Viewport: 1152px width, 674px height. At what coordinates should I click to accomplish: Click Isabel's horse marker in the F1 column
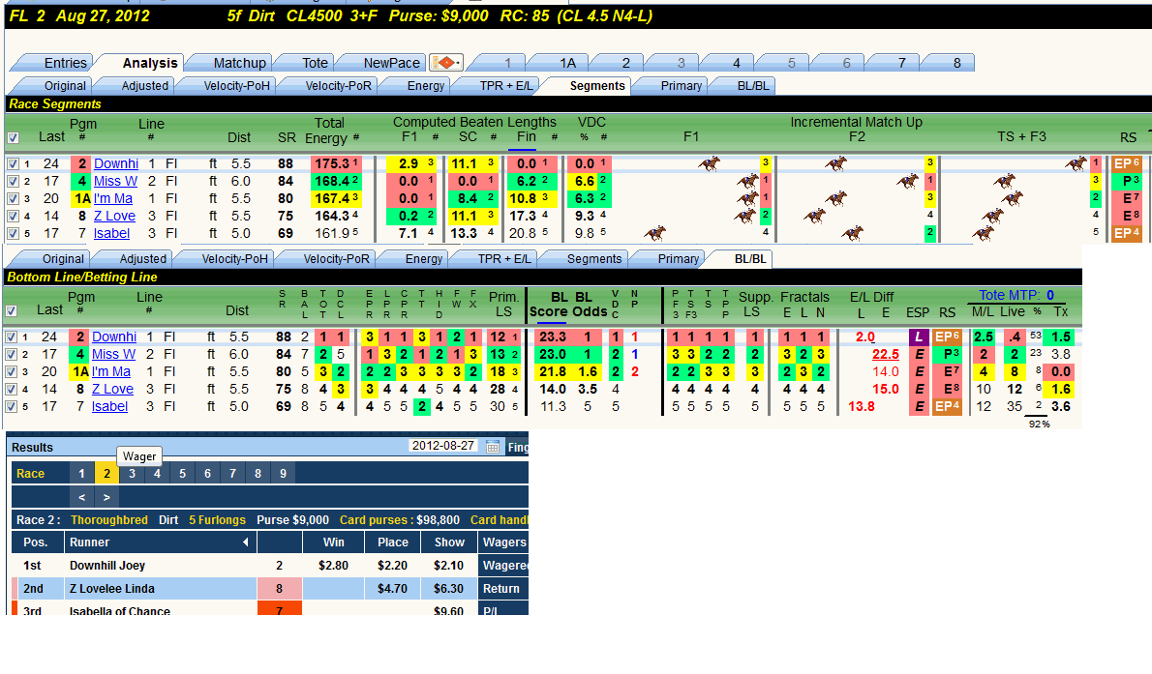pos(654,233)
